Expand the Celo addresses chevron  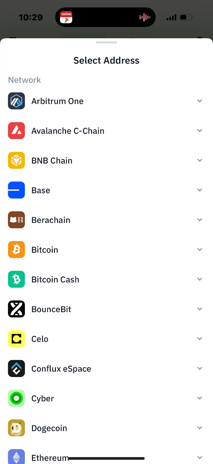(x=200, y=339)
